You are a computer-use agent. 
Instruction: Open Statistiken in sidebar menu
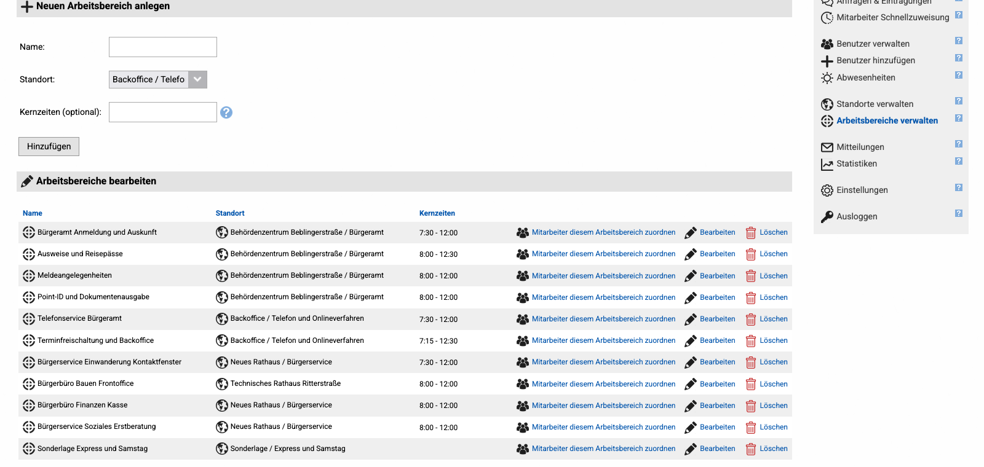tap(857, 163)
